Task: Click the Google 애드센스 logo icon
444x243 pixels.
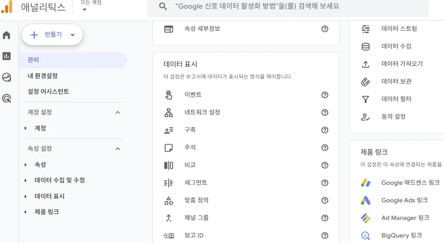Action: click(x=365, y=183)
